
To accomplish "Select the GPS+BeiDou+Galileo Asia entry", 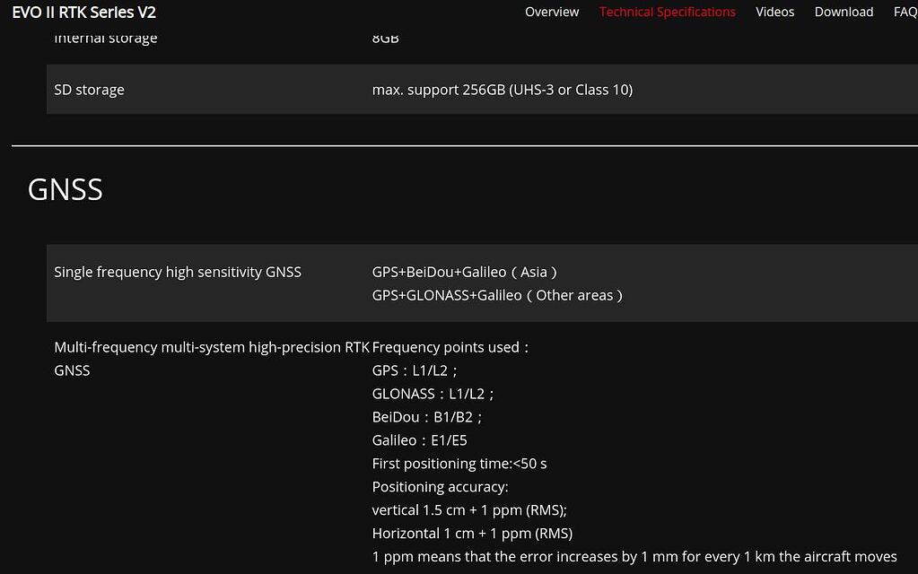I will click(464, 272).
